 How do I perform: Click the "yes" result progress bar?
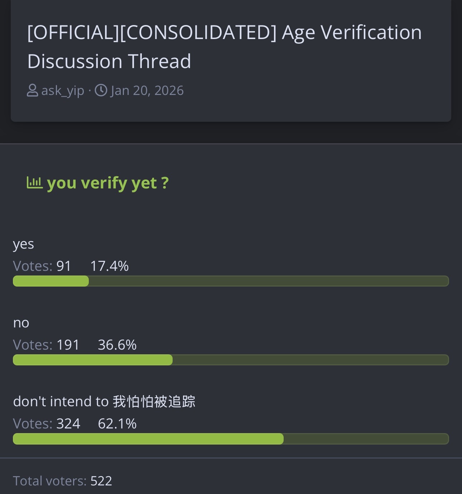coord(231,281)
